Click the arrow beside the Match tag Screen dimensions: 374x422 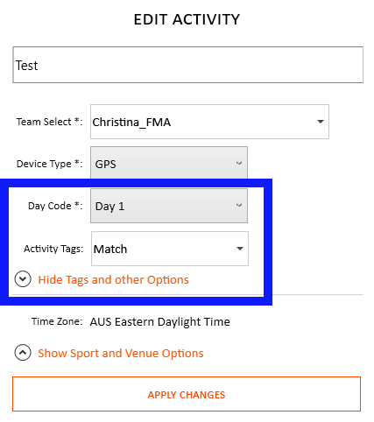[240, 249]
